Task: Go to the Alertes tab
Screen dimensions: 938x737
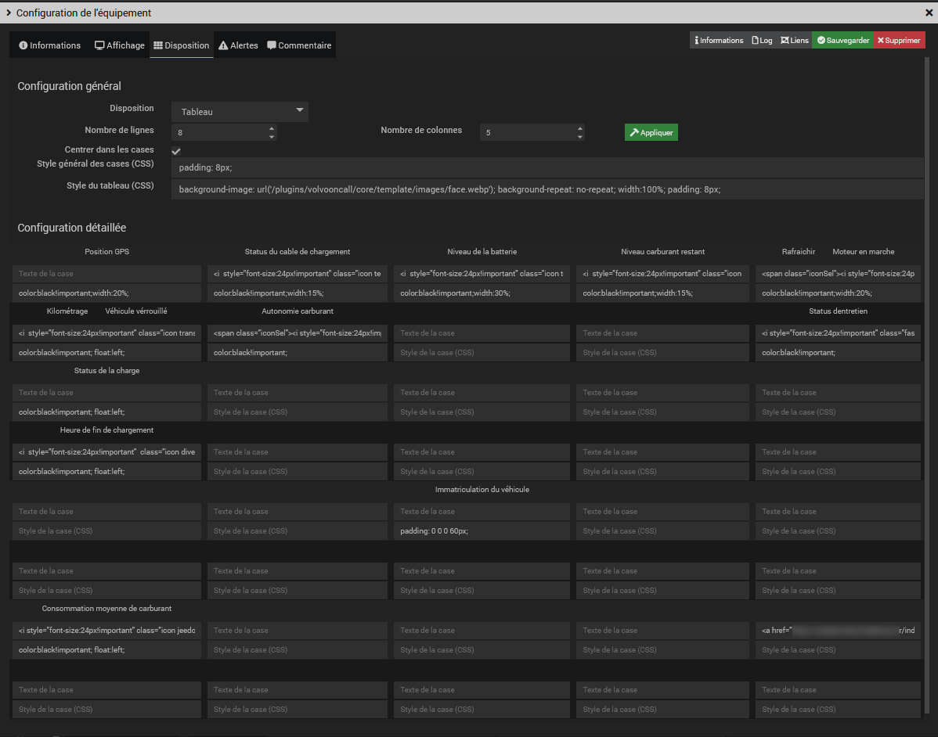Action: 238,45
